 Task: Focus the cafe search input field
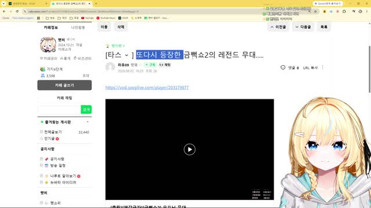(59, 109)
